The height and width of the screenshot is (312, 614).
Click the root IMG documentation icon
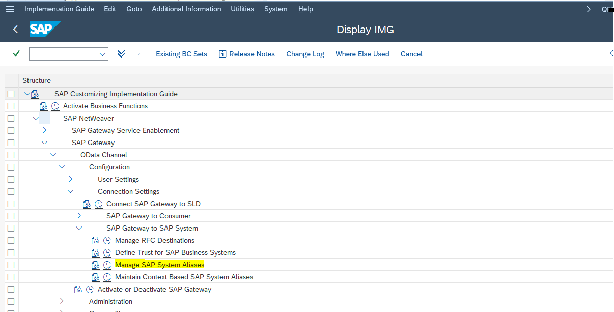click(x=35, y=94)
